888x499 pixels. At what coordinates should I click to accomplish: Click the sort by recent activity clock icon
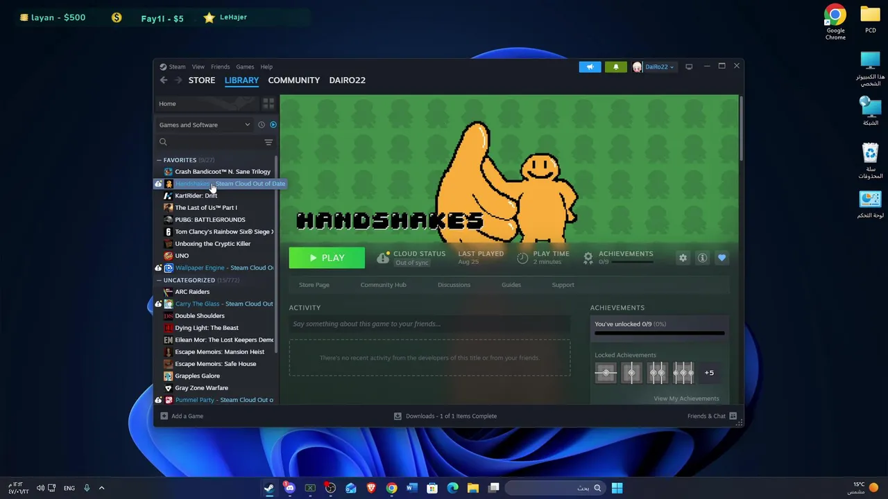pyautogui.click(x=262, y=125)
